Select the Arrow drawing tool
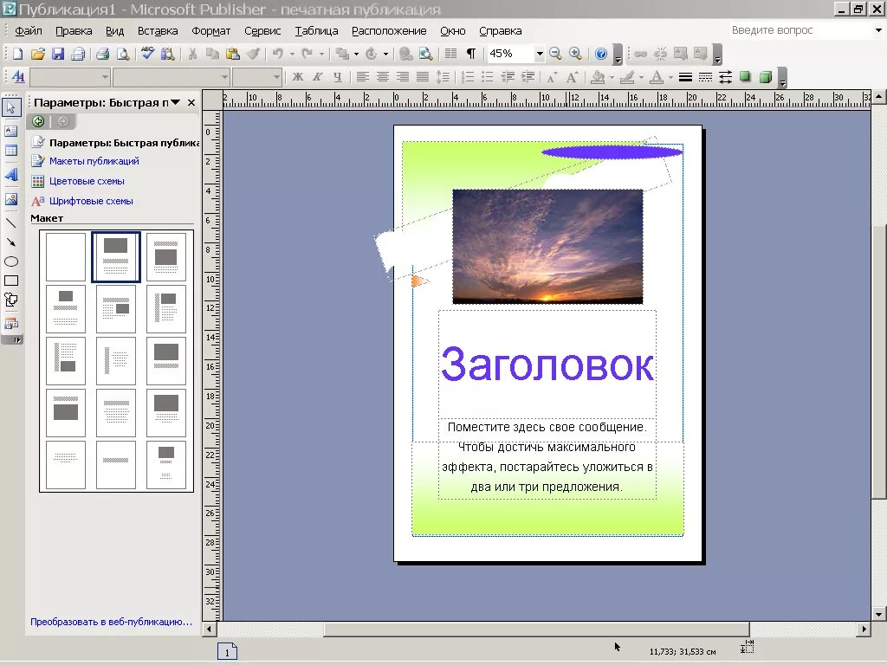The width and height of the screenshot is (887, 665). pos(11,242)
